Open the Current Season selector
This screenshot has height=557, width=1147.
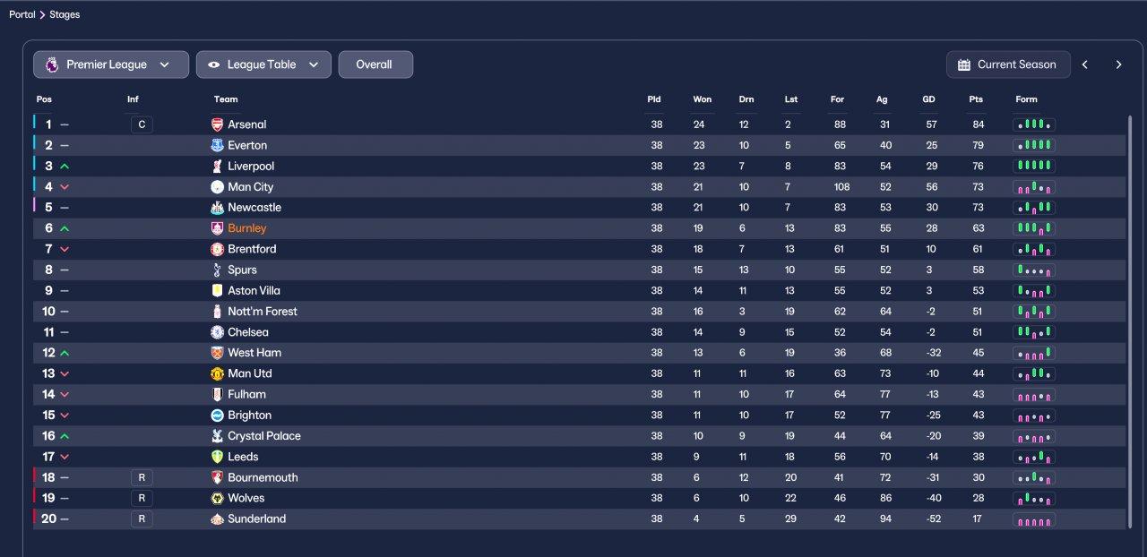(x=1008, y=64)
